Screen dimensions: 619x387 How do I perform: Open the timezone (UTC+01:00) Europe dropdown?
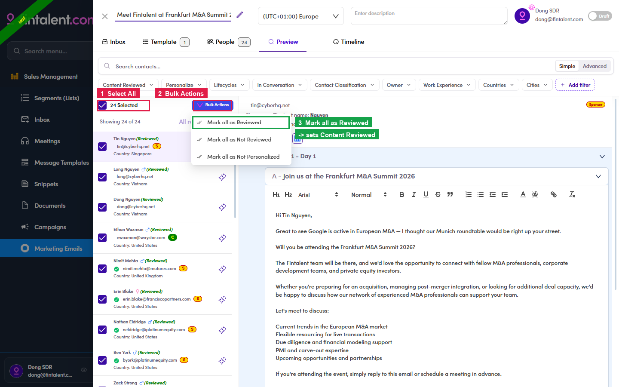[300, 16]
